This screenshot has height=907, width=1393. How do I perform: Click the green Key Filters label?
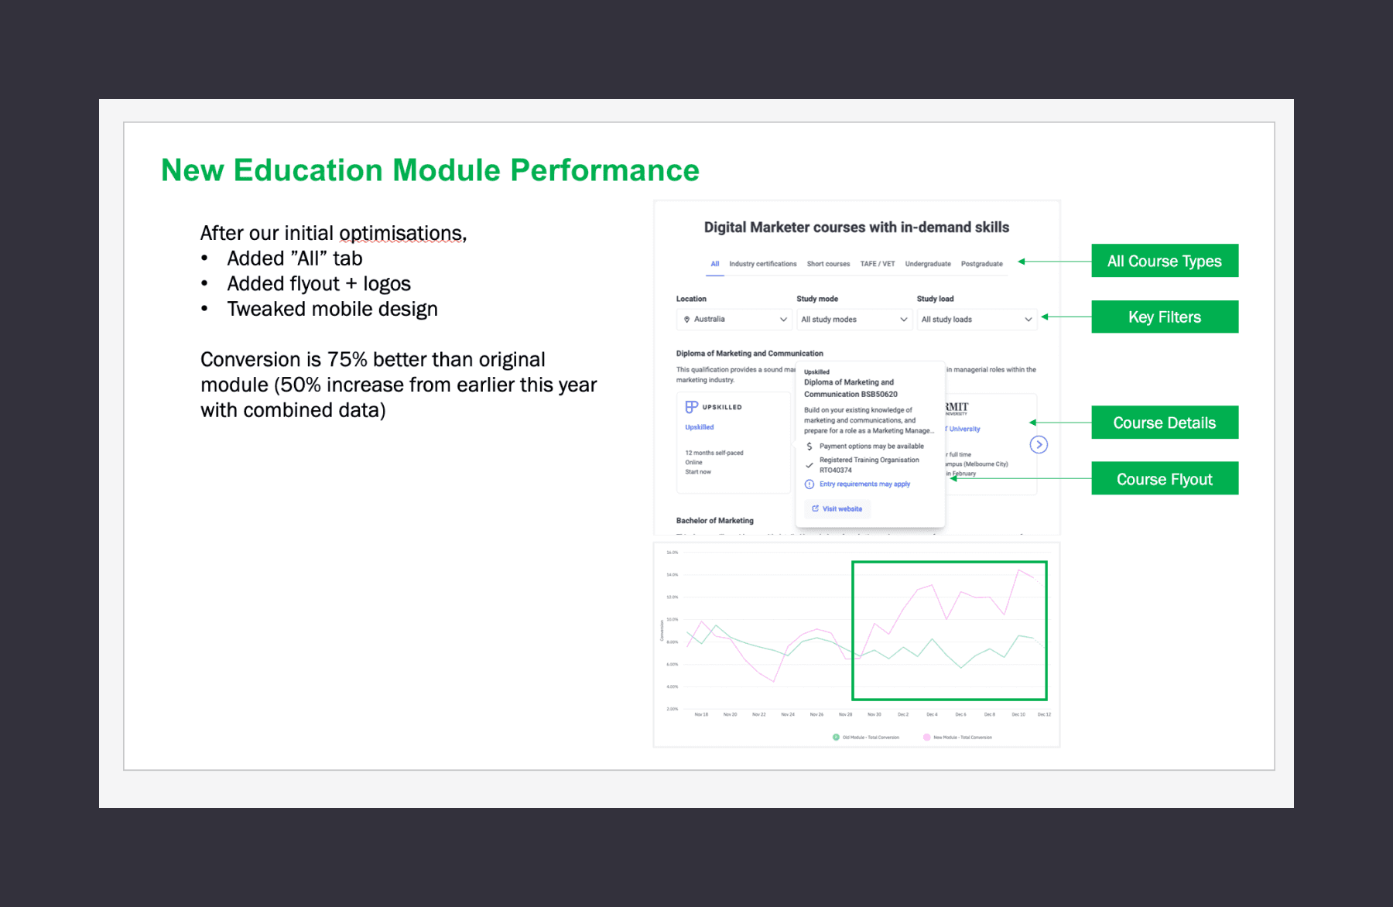click(1165, 317)
